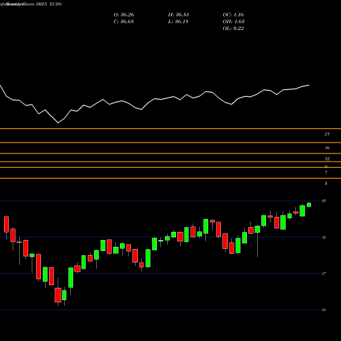Click the '12' label on the orange scale

pyautogui.click(x=327, y=159)
